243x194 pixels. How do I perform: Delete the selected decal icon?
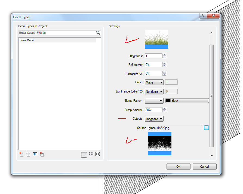42,154
